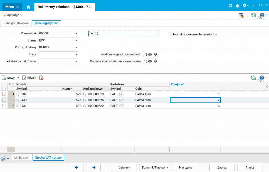Enable Nośniki z dokumentu załadunku checkbox
This screenshot has width=269, height=172.
(x=170, y=34)
